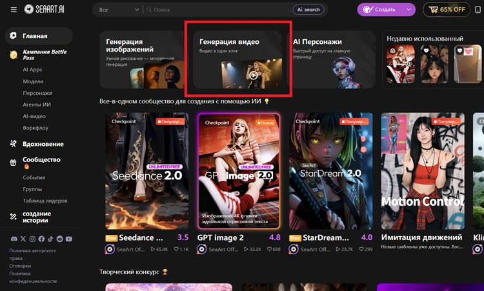484x291 pixels.
Task: Click SeaArt Official avatar under Seedance
Action: pos(110,249)
